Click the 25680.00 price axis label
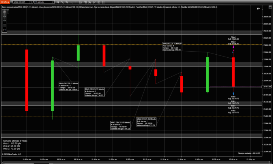This screenshot has height=164, width=273. point(267,17)
